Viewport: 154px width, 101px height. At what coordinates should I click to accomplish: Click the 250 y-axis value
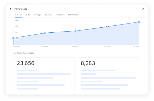coord(16,39)
